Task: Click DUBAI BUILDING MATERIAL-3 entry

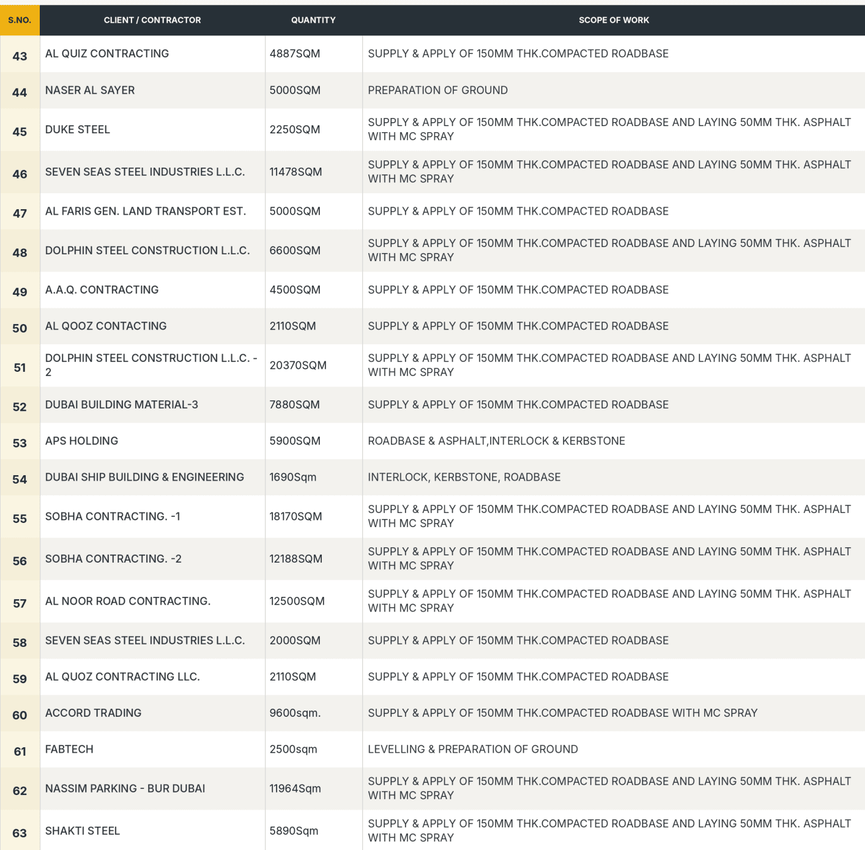Action: (x=122, y=405)
